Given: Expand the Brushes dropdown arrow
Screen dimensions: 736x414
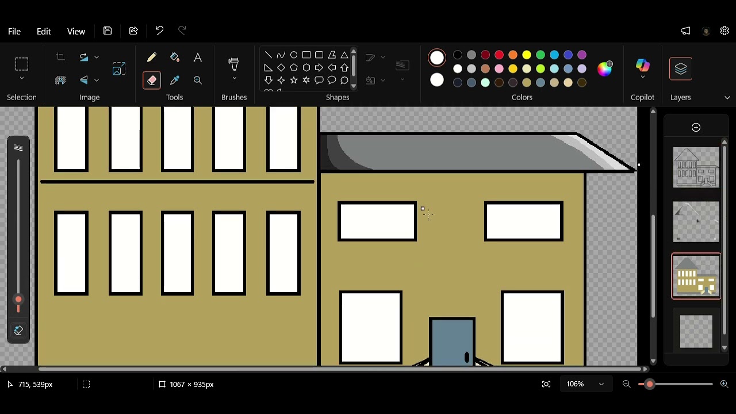Looking at the screenshot, I should [x=234, y=79].
